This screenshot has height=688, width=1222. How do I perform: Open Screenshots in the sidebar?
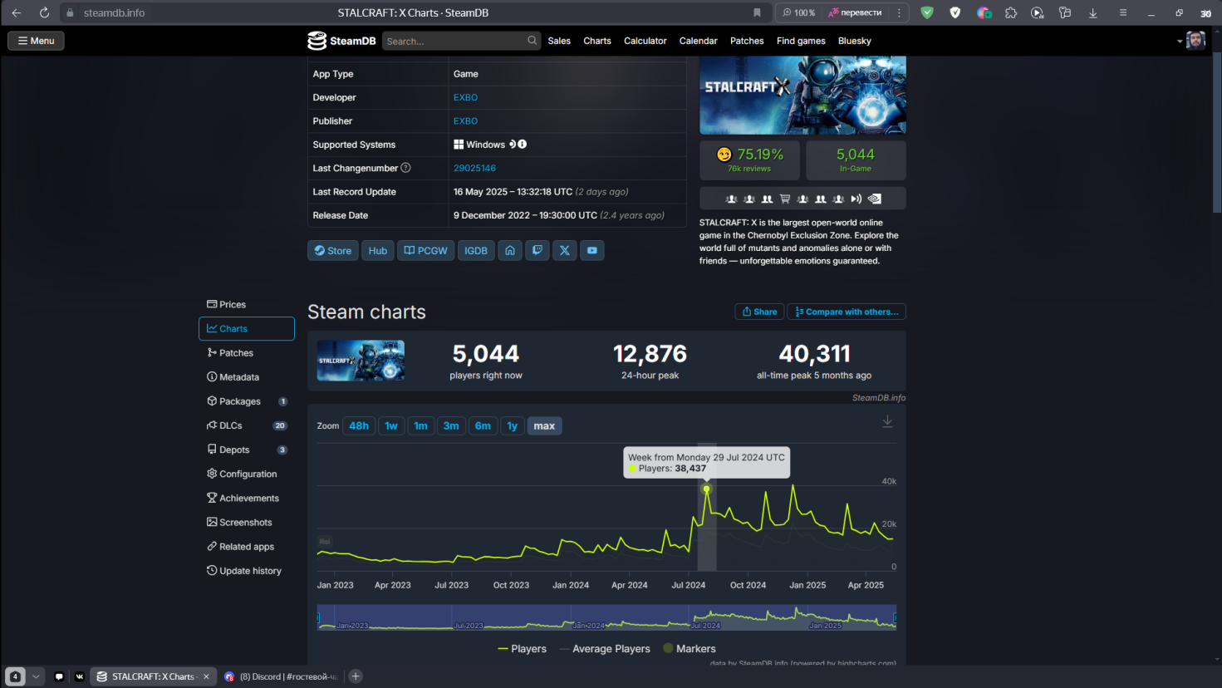coord(247,522)
